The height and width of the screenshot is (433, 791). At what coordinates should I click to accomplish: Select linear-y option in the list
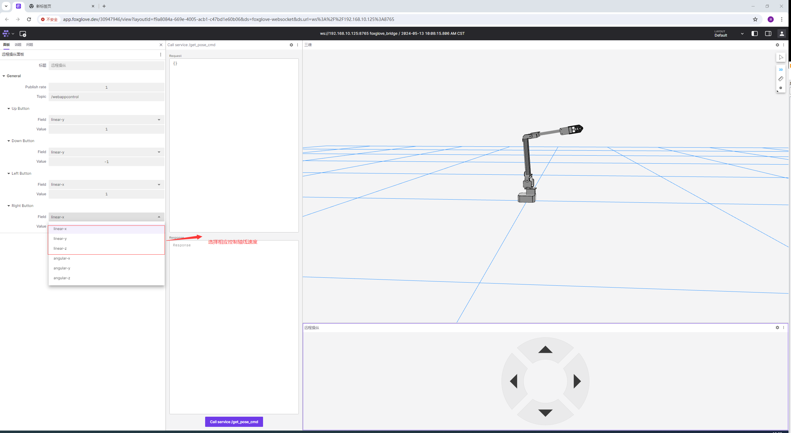coord(60,239)
